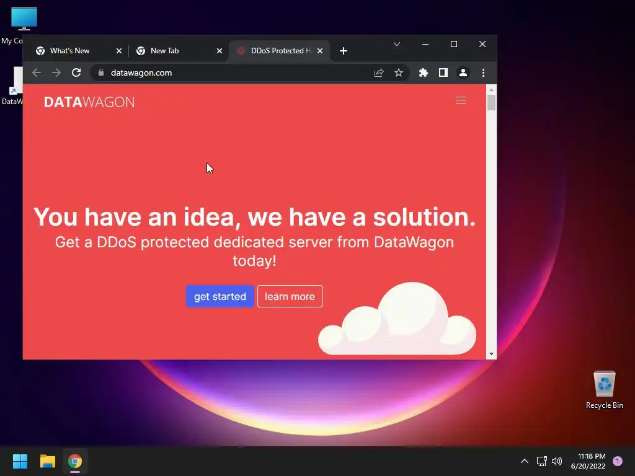Screen dimensions: 635x476
Task: Reload the datawagon.com page
Action: click(x=76, y=73)
